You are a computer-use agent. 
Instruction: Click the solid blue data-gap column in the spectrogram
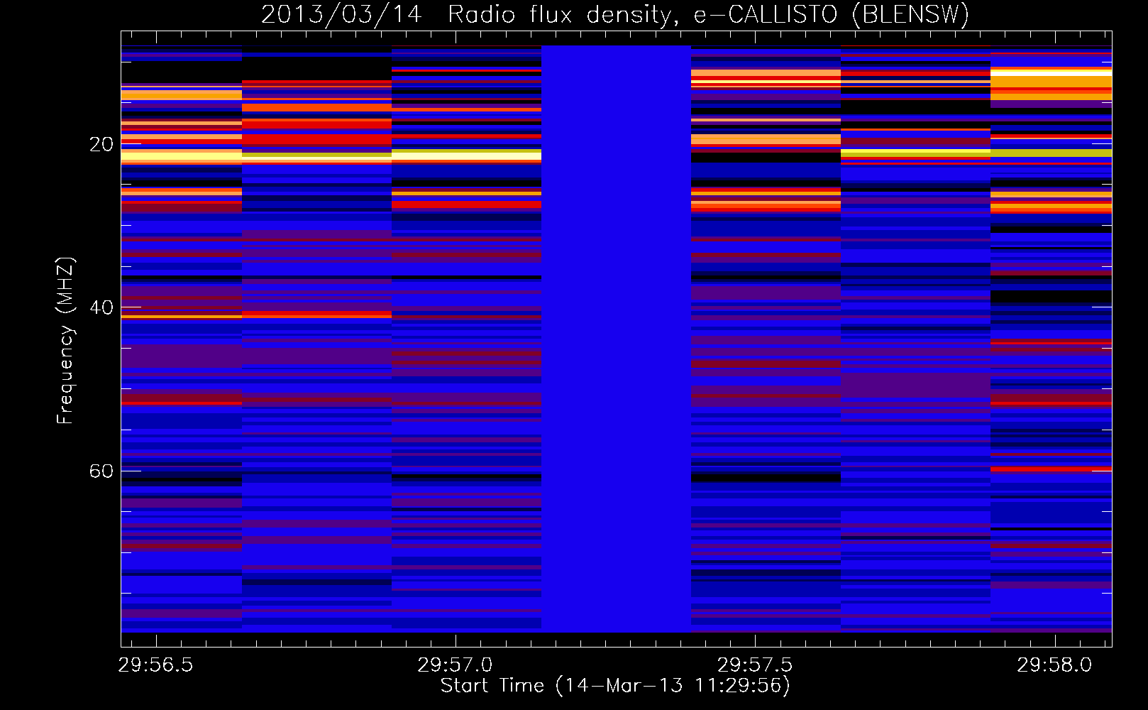tap(616, 339)
